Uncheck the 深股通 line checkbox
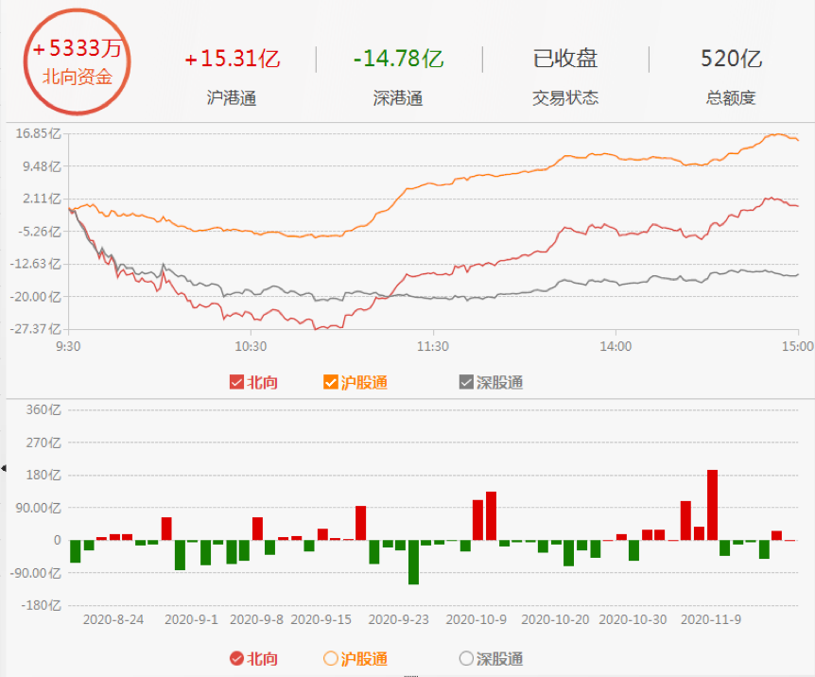The height and width of the screenshot is (677, 815). click(x=466, y=382)
